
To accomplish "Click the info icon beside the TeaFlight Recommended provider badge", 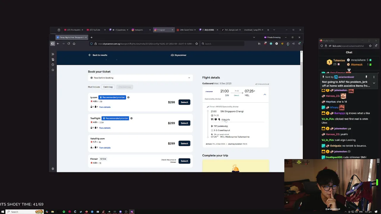I will point(131,118).
